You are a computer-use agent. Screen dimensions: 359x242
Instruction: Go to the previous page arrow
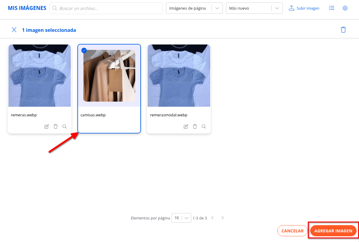(212, 218)
